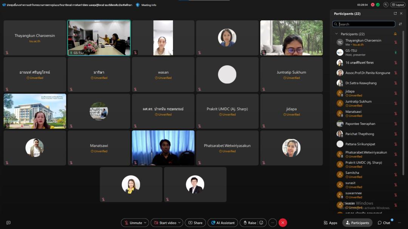This screenshot has height=229, width=408.
Task: Click the red recording indicator
Action: tap(372, 5)
